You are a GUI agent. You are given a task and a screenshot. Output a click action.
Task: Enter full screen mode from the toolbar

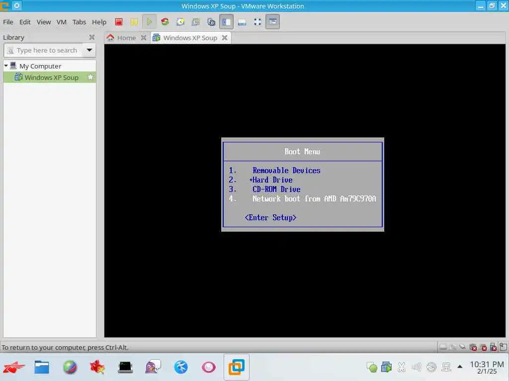tap(258, 22)
